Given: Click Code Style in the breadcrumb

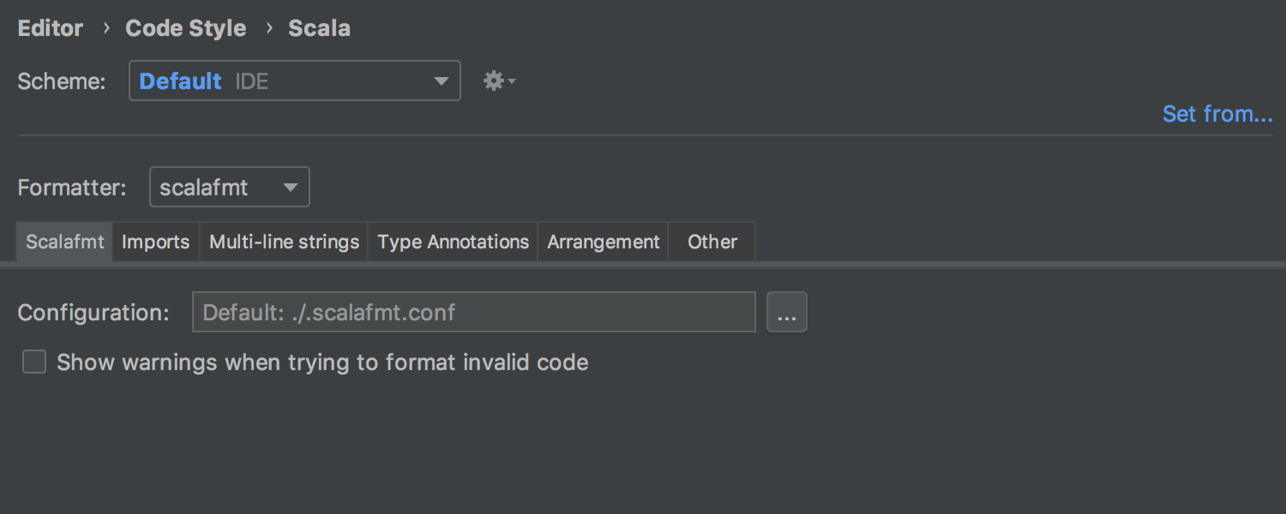Looking at the screenshot, I should tap(186, 28).
